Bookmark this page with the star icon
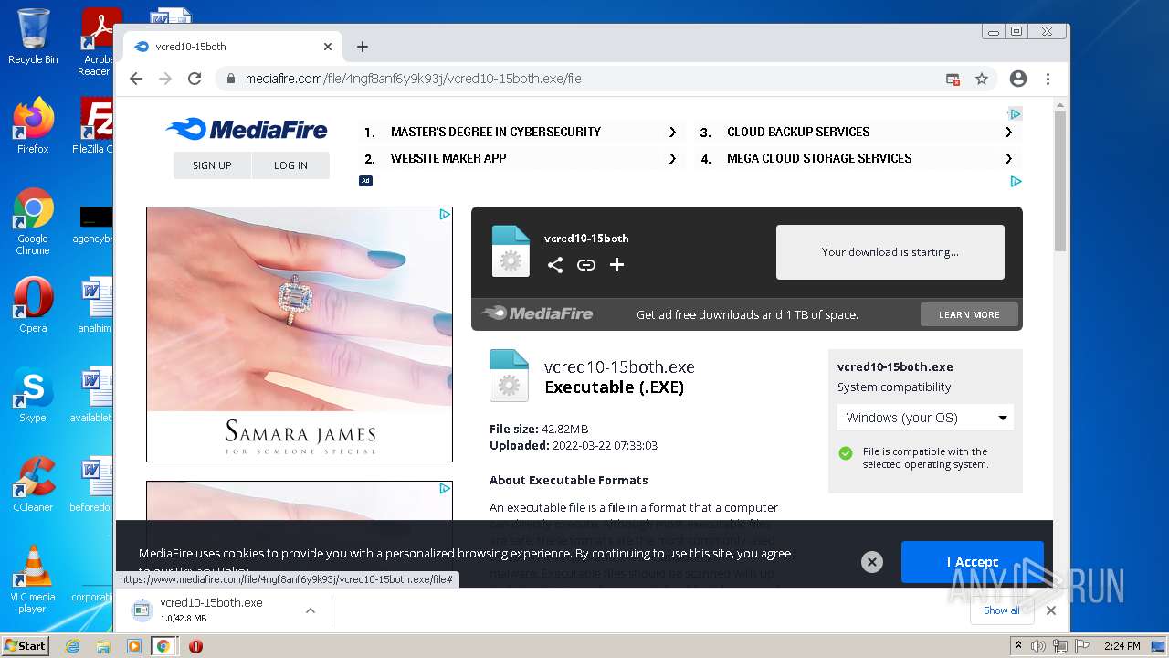Viewport: 1169px width, 658px height. click(982, 79)
